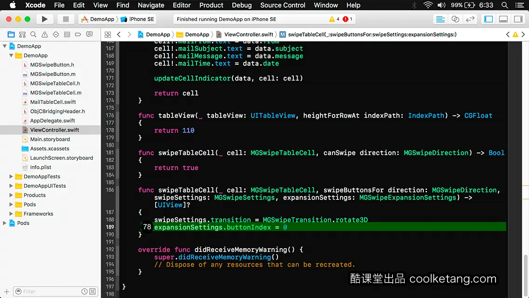This screenshot has width=529, height=298.
Task: Open the Report navigator speech-bubble icon
Action: coord(89,34)
